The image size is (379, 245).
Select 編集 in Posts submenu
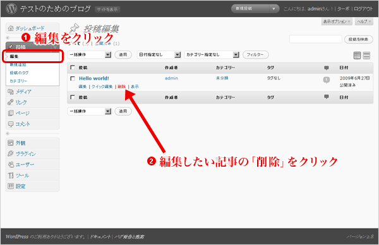[x=14, y=56]
